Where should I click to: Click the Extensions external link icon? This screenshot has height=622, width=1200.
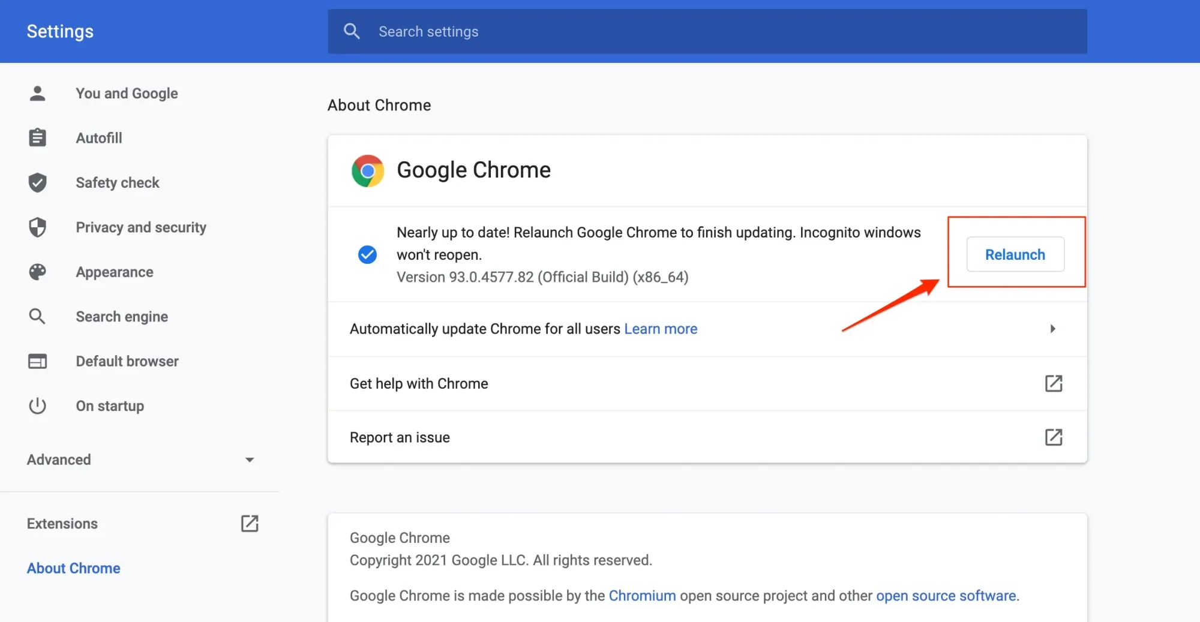coord(250,523)
